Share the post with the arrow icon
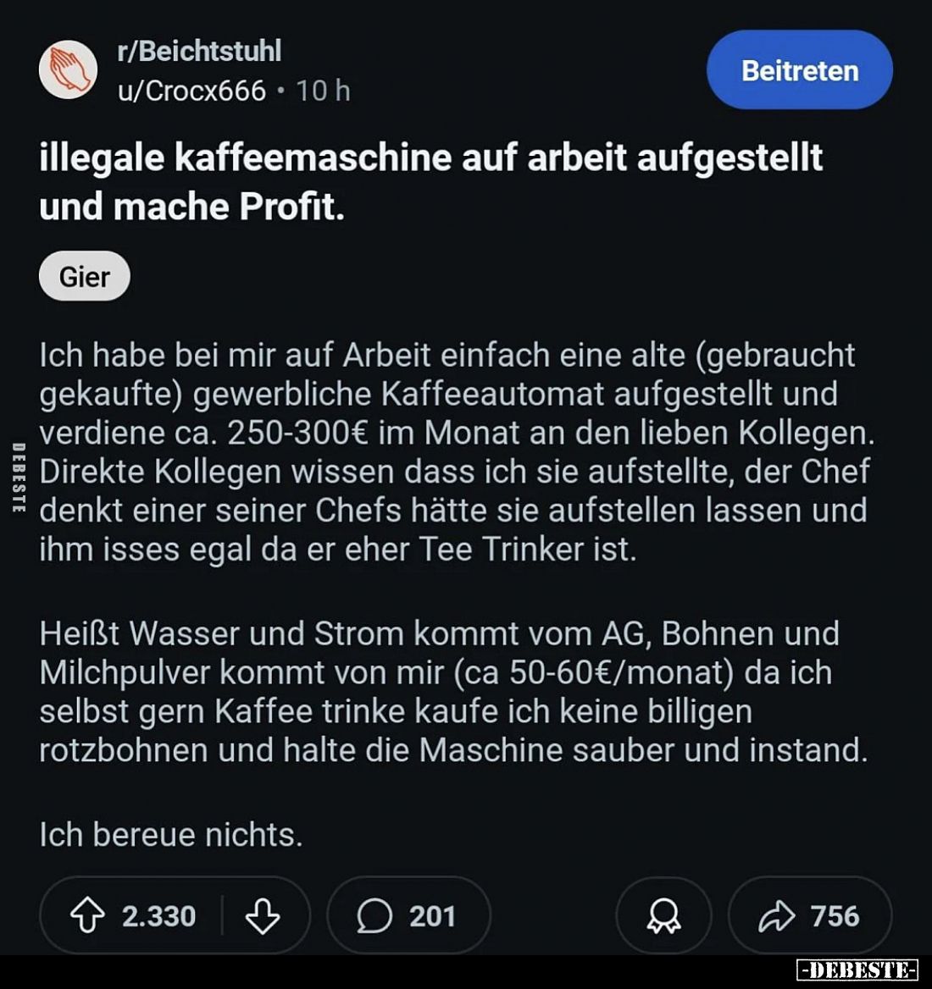Viewport: 932px width, 989px height. coord(776,916)
